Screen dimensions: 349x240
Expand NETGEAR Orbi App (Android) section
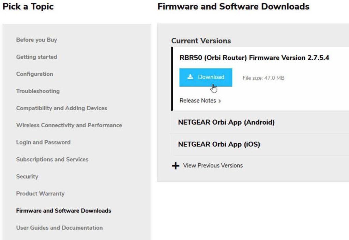226,122
